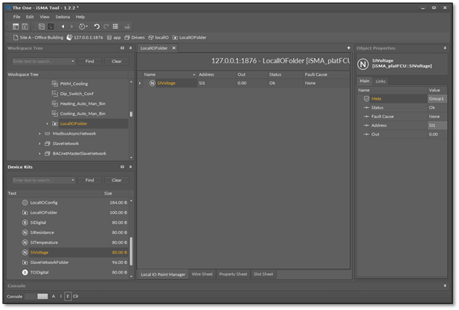The width and height of the screenshot is (459, 310).
Task: Click Clear in Workspace Tree panel
Action: [x=117, y=61]
